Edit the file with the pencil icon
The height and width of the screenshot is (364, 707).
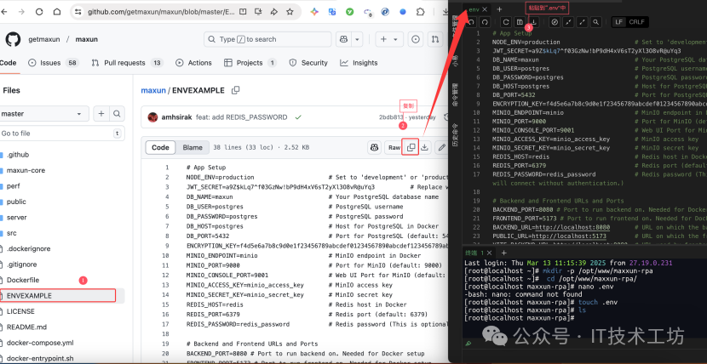[442, 148]
